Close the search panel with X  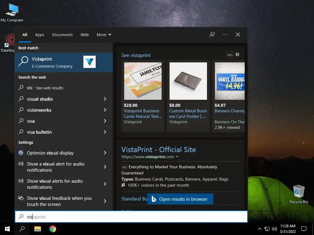(238, 35)
